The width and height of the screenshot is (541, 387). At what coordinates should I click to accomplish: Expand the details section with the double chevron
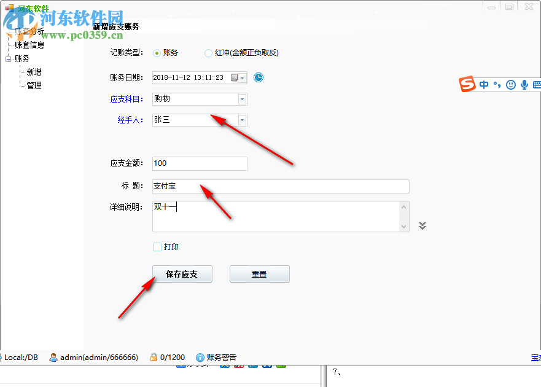point(422,225)
